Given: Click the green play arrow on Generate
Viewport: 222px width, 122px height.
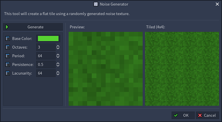Looking at the screenshot, I should (7, 27).
